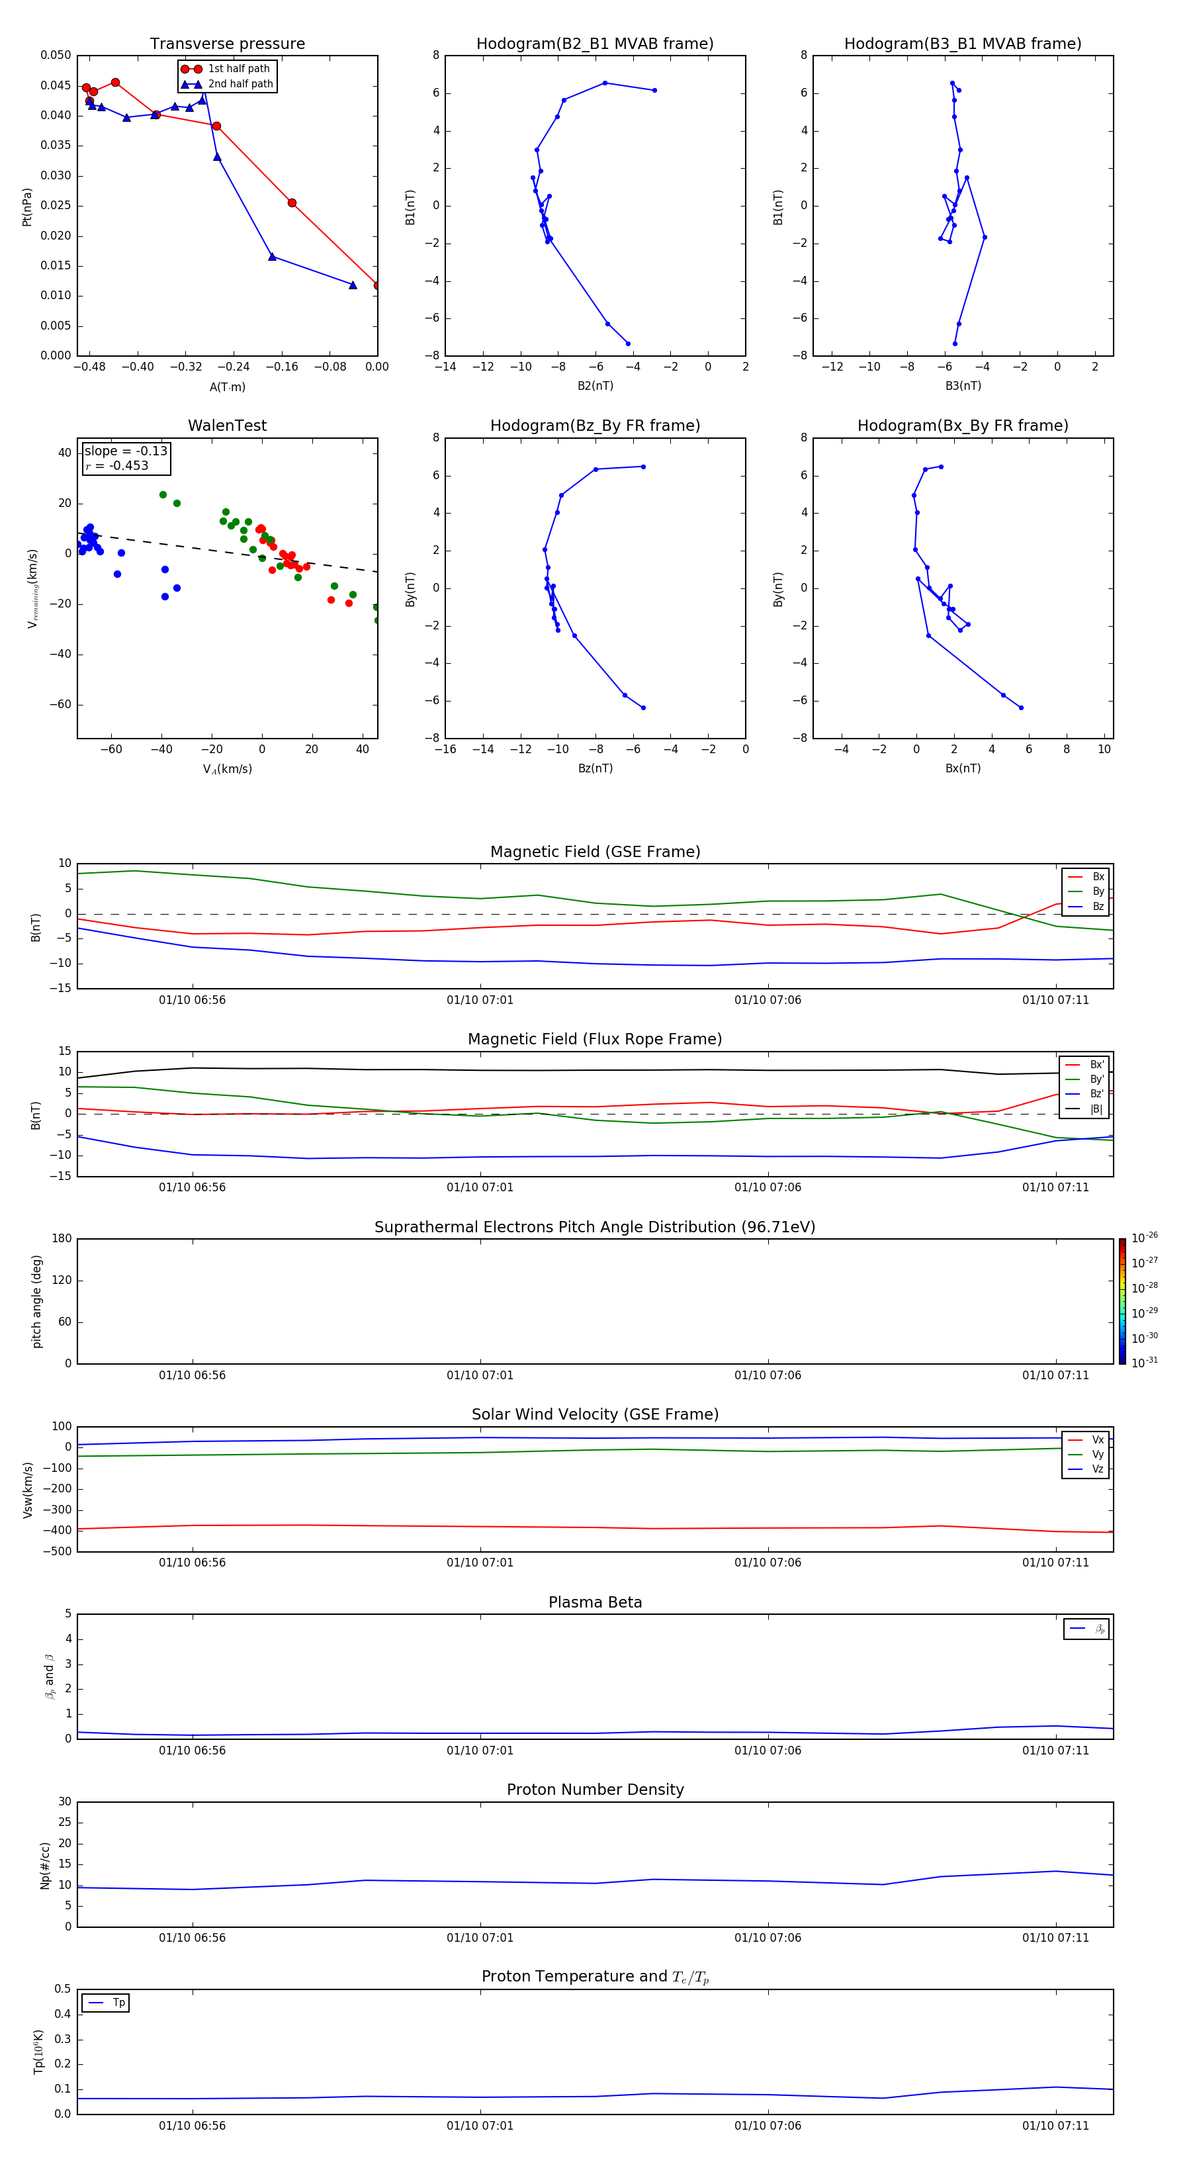Click the 10^-26 label on the color scale
Screen dimensions: 1191x2184
(1145, 1237)
